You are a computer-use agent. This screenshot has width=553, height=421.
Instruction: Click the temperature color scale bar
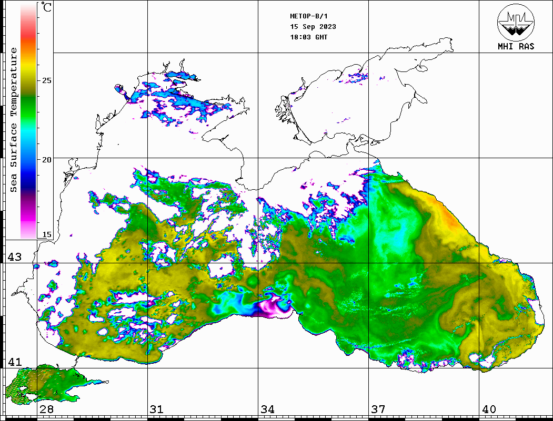(x=28, y=121)
